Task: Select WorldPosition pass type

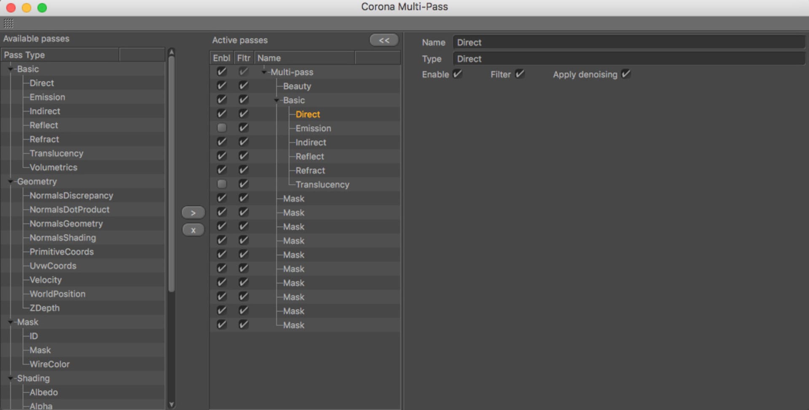Action: (57, 294)
